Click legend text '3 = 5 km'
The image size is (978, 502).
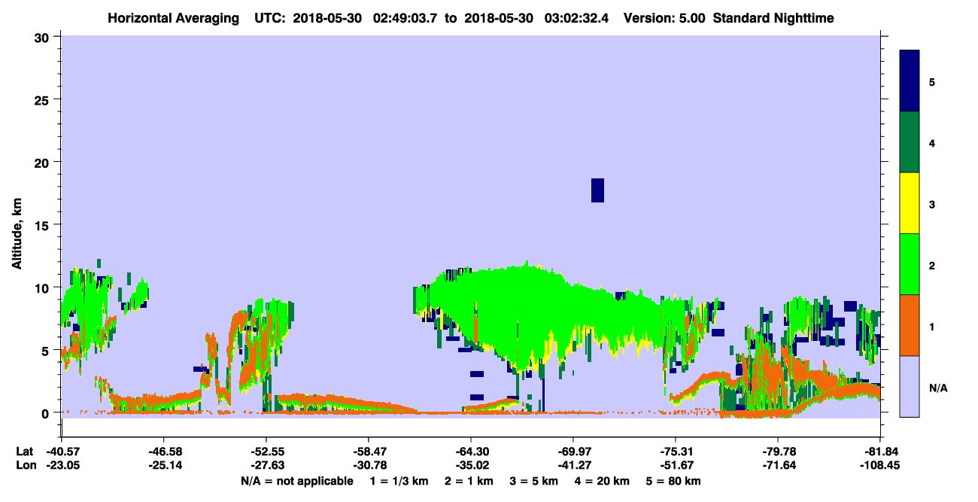(536, 481)
